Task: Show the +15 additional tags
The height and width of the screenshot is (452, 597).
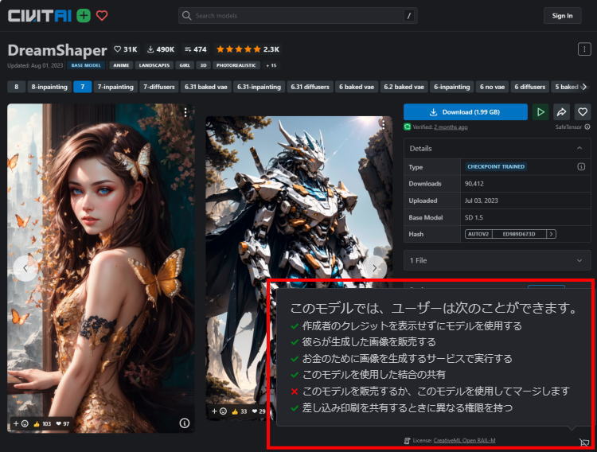Action: [x=271, y=65]
